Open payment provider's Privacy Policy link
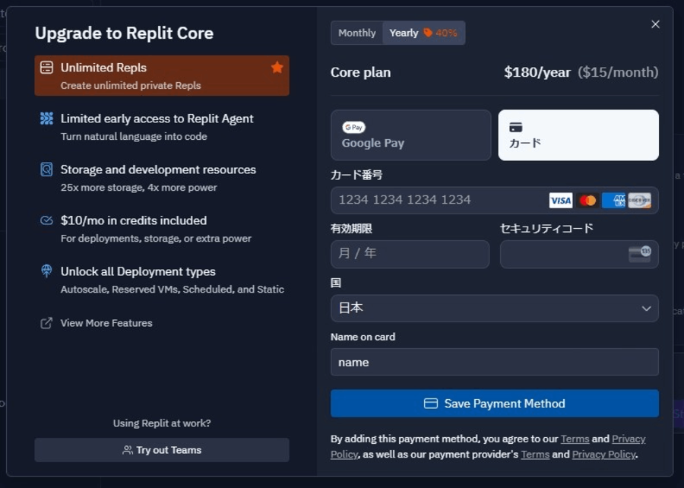 [603, 455]
